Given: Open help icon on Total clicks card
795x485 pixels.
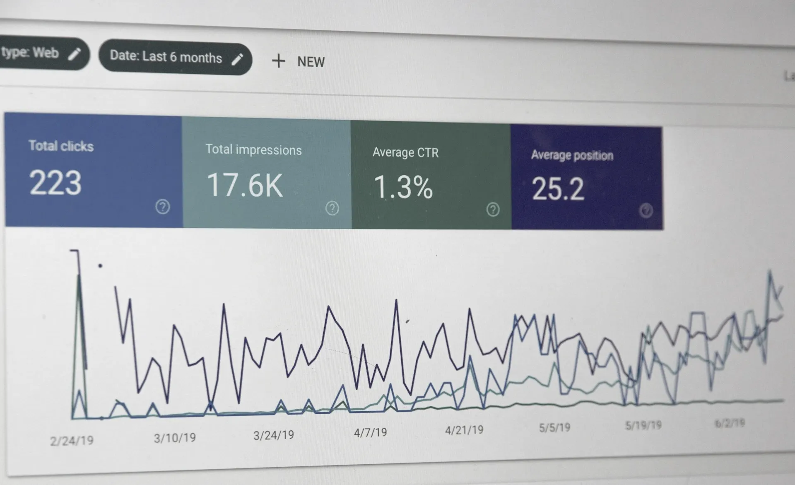Looking at the screenshot, I should [162, 206].
